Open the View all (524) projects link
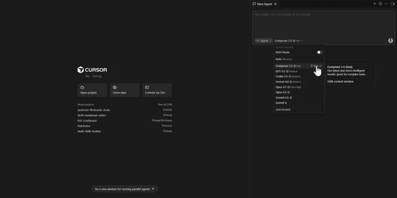397x198 pixels. pos(165,105)
